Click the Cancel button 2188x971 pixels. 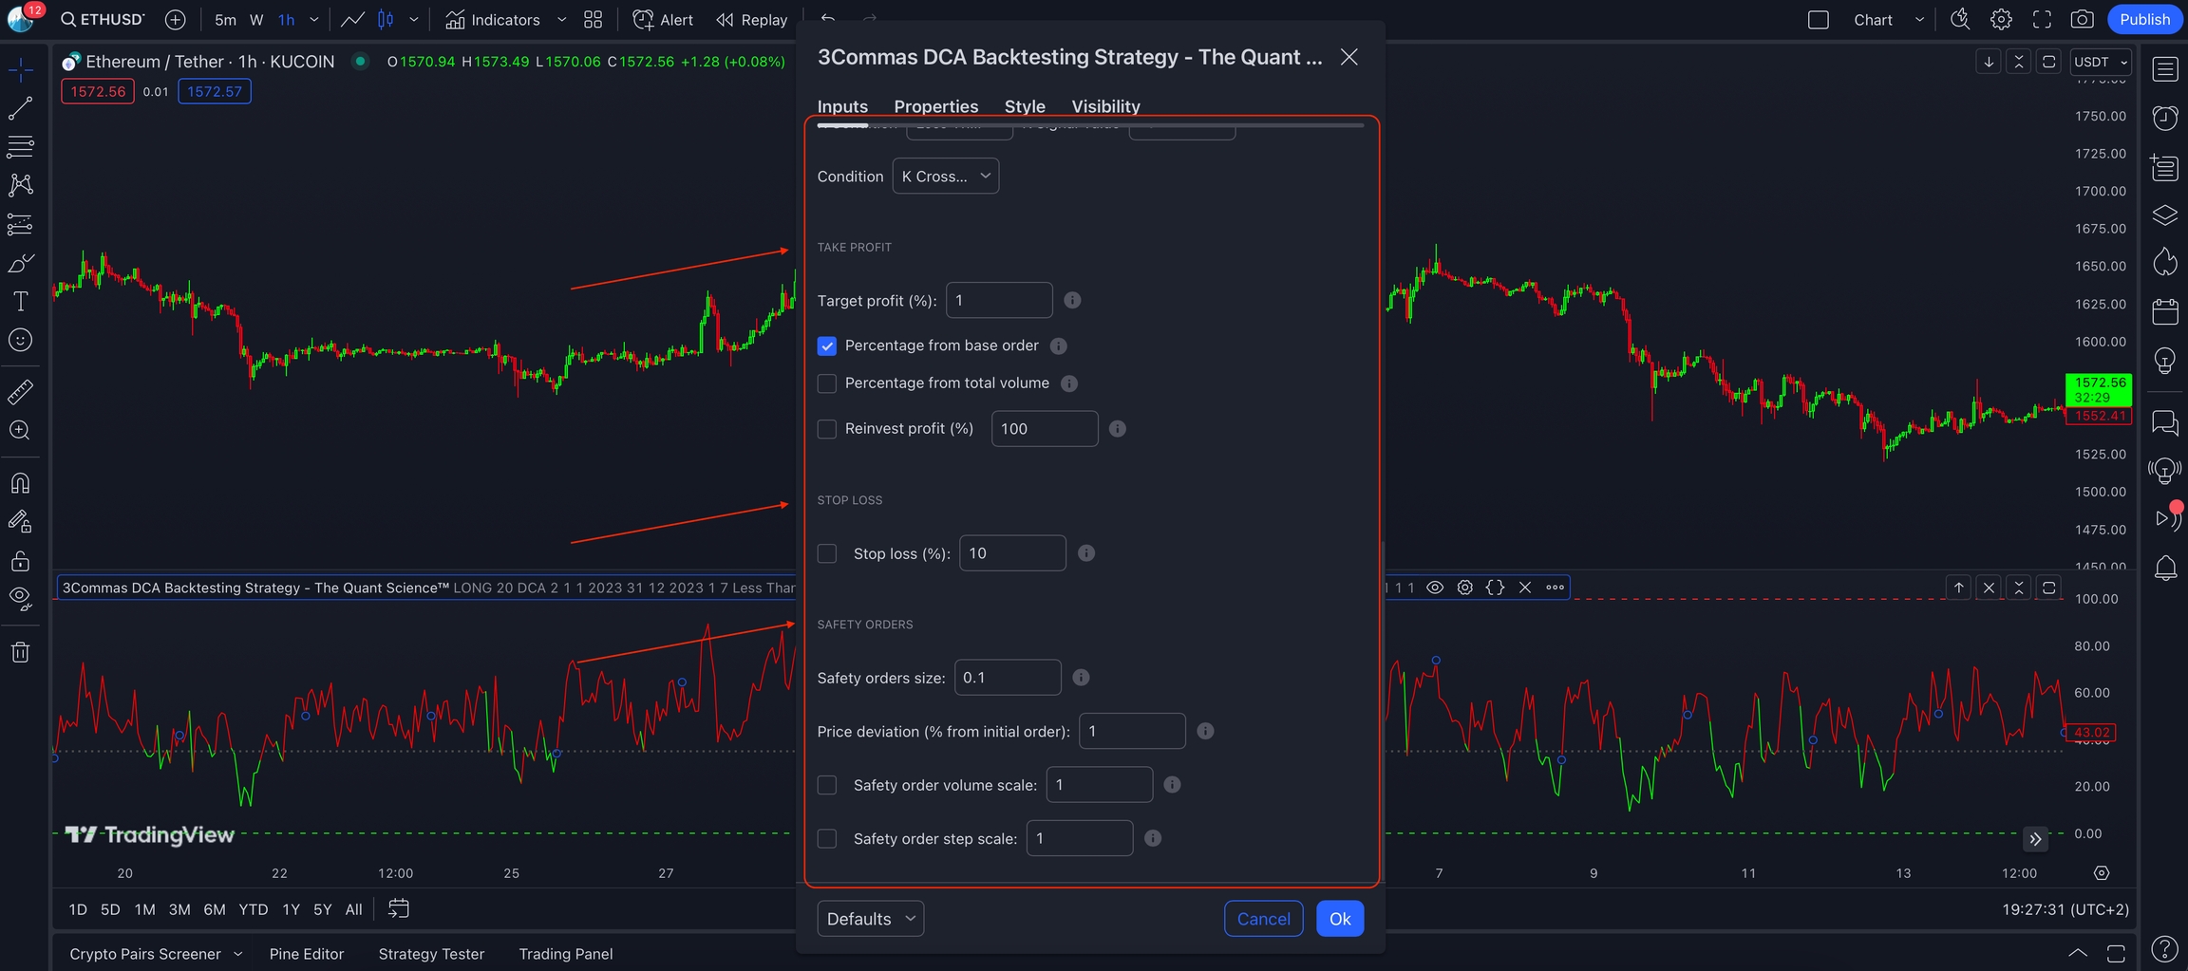[x=1263, y=919]
